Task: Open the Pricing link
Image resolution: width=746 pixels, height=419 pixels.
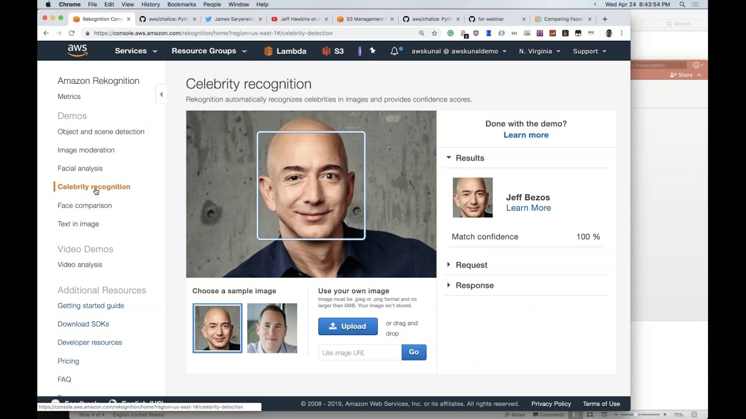Action: 68,361
